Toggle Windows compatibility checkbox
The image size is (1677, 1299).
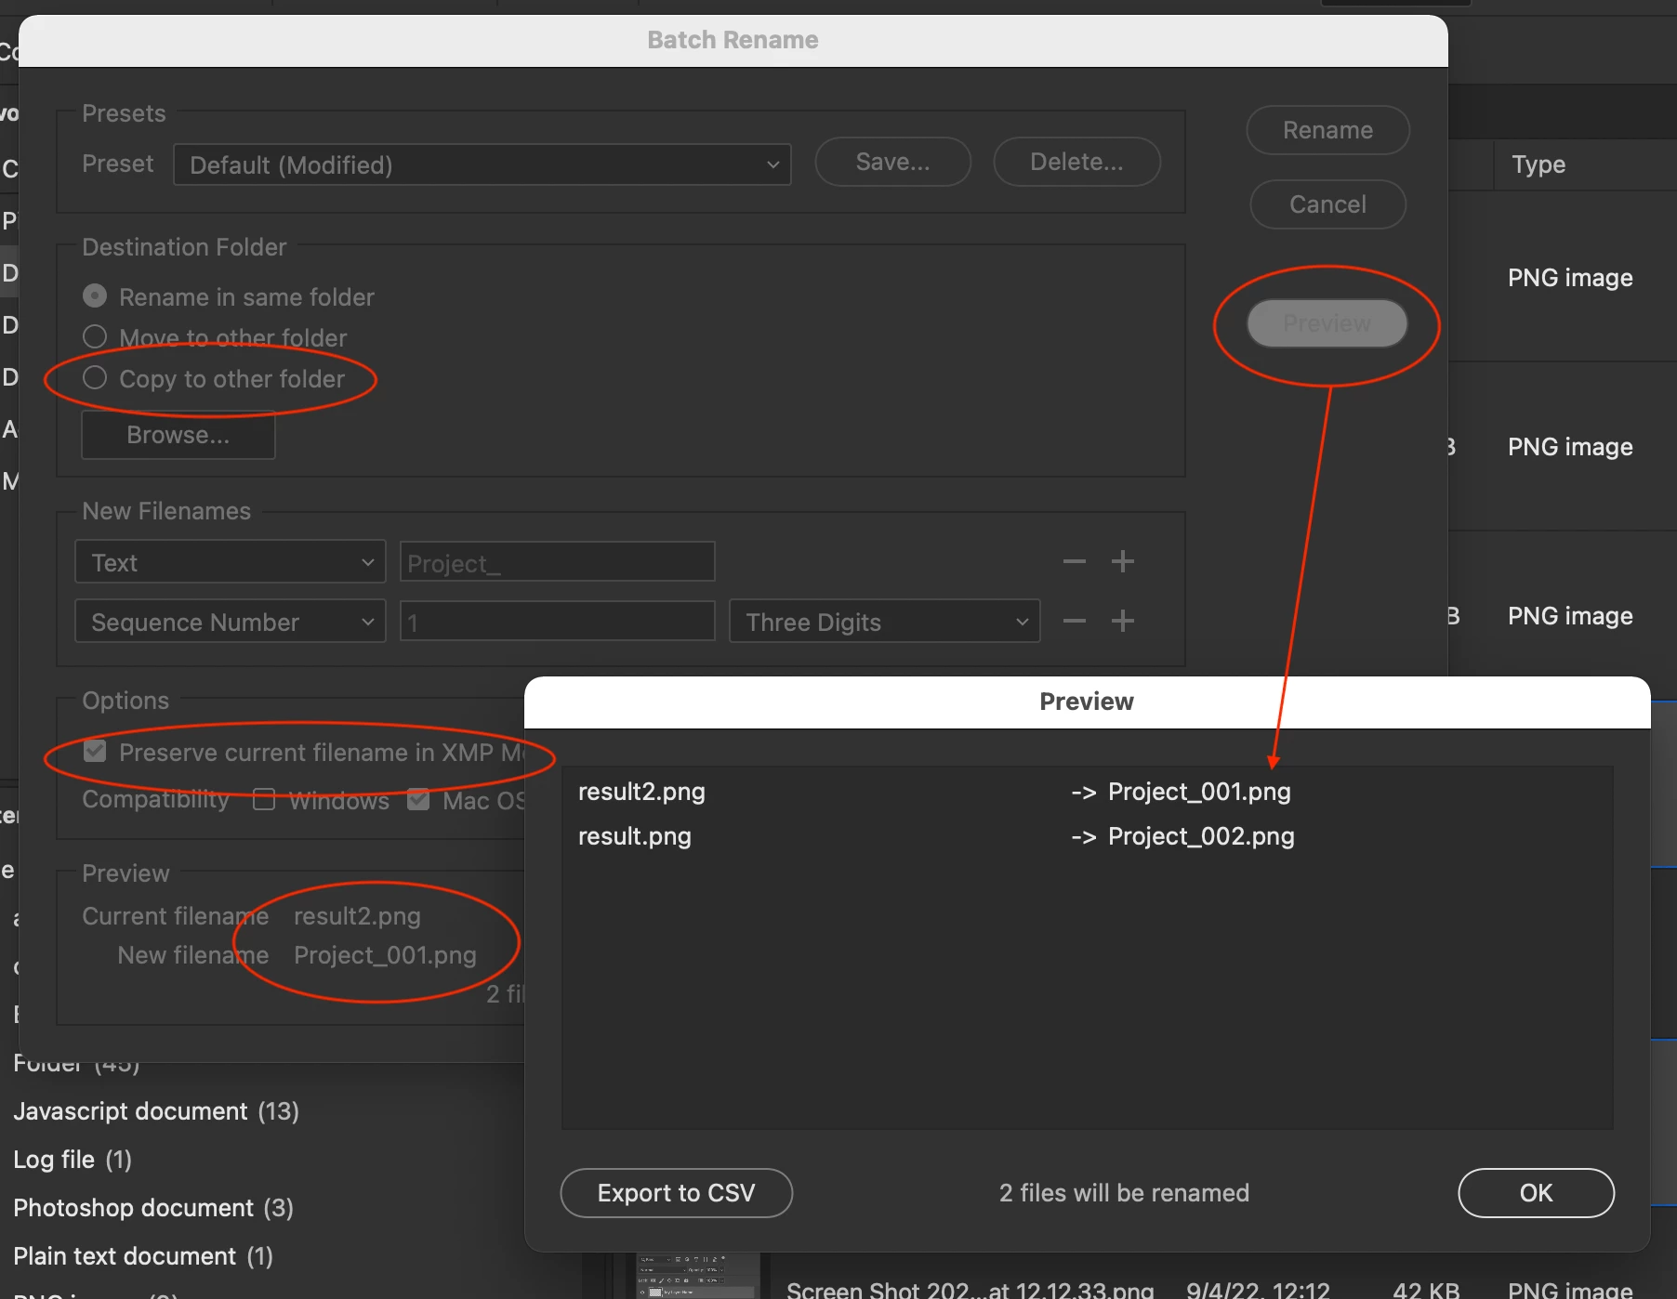point(264,799)
